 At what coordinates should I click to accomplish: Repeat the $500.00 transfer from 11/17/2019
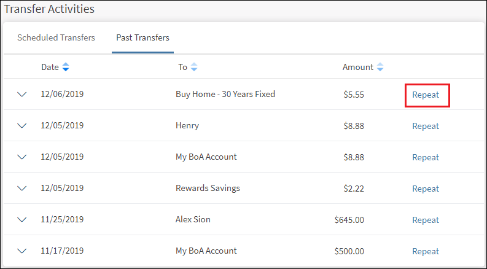click(426, 251)
